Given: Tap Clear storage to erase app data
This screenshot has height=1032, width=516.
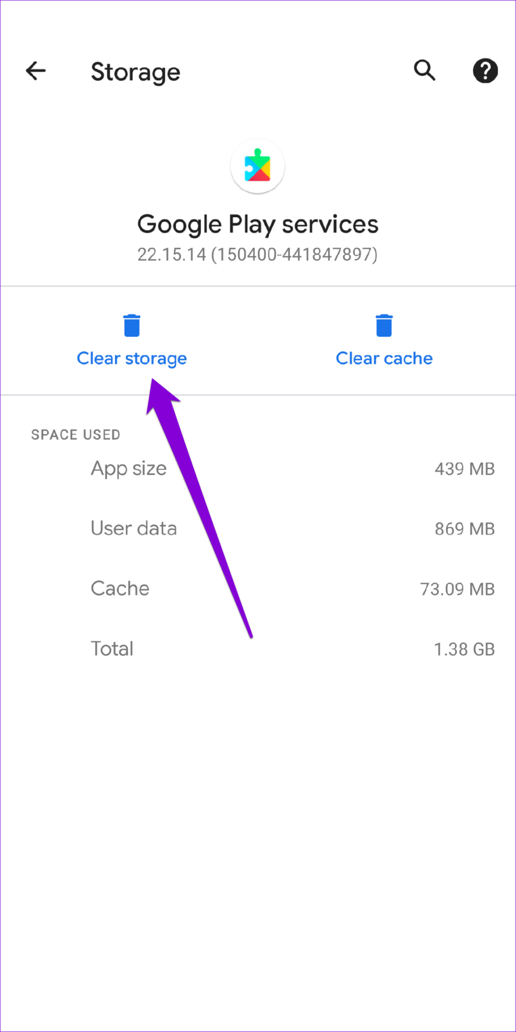Looking at the screenshot, I should click(x=132, y=358).
